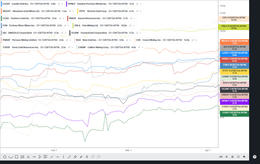Toggle highlight icon for LUGDF legend
Screen dimensions: 260x164
tap(58, 4)
